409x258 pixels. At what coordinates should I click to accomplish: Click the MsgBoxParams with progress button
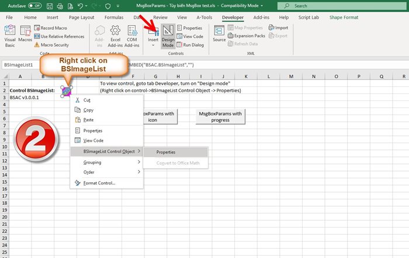pos(220,117)
